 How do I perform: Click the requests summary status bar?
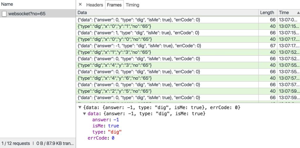pos(37,143)
